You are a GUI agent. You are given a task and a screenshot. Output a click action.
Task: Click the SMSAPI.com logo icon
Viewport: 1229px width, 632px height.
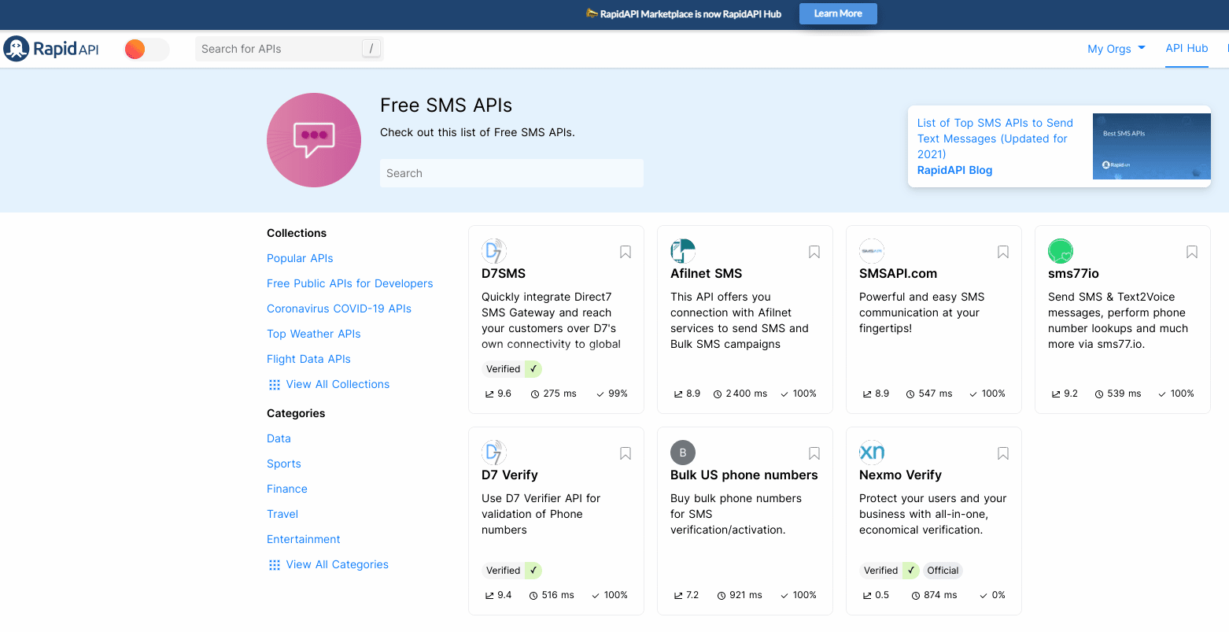click(872, 251)
